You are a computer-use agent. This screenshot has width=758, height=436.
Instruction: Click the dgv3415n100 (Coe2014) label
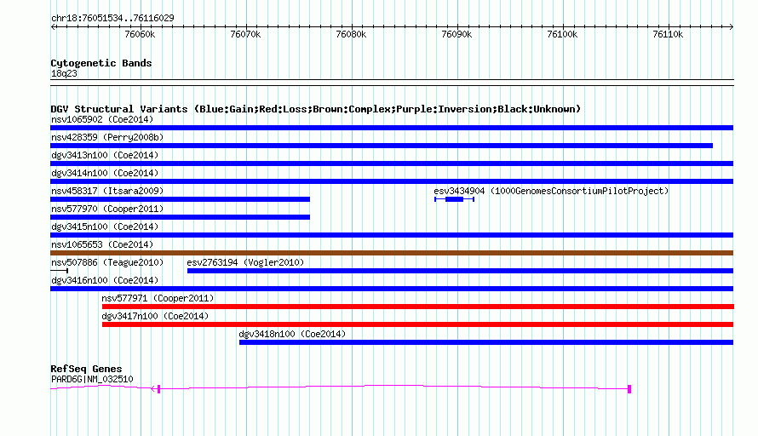pyautogui.click(x=105, y=227)
